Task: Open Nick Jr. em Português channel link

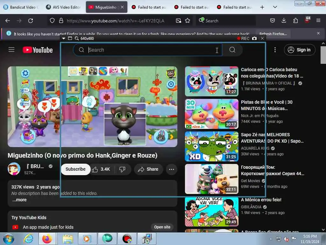Action: [x=260, y=115]
